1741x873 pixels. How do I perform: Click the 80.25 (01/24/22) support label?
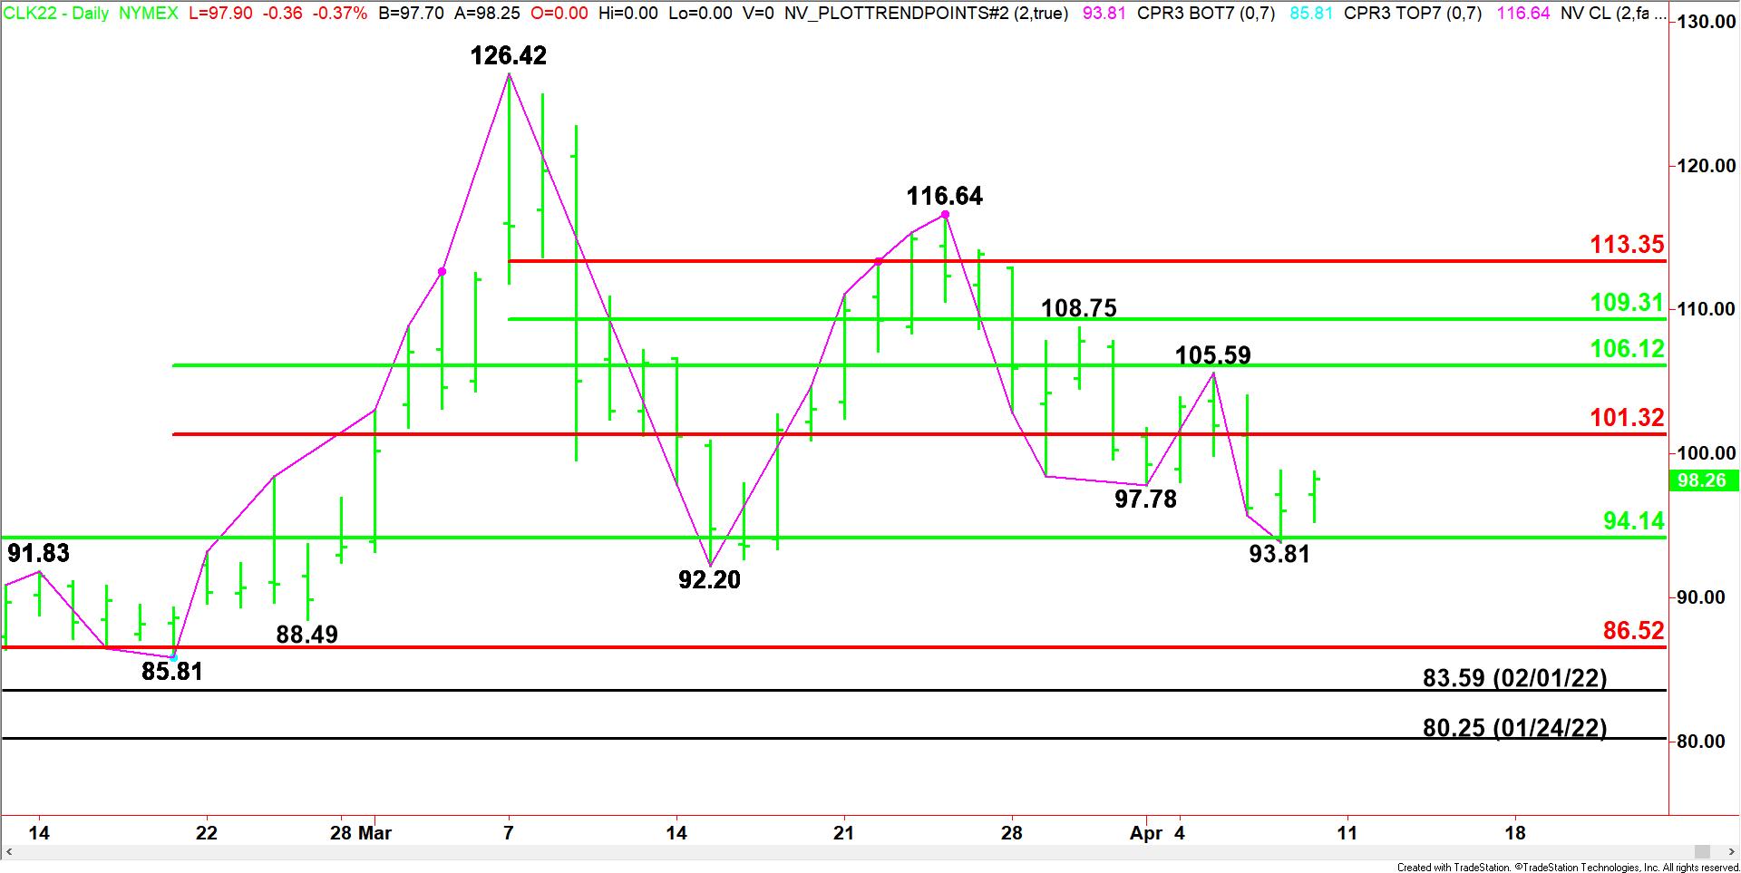point(1514,727)
